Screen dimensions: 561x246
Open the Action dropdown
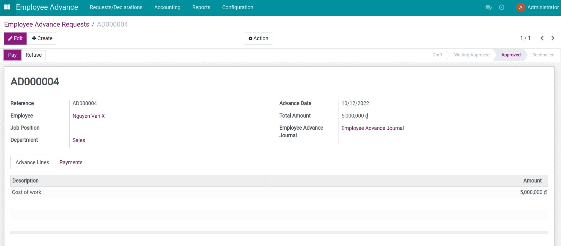point(258,38)
